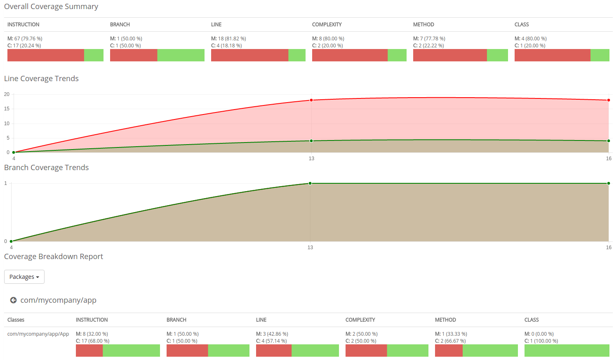This screenshot has height=360, width=614.
Task: Click the 'M: 18 (81.82 %)' line text
Action: (x=228, y=39)
